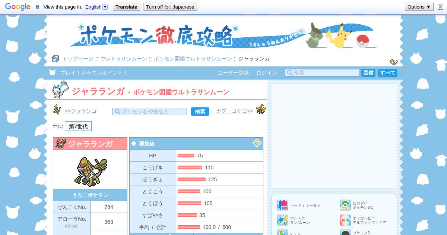Open the ブラック2 game icon
This screenshot has width=447, height=235.
click(345, 232)
